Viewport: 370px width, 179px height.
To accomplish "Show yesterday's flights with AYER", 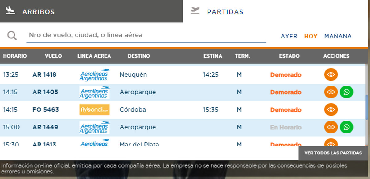I will (289, 36).
